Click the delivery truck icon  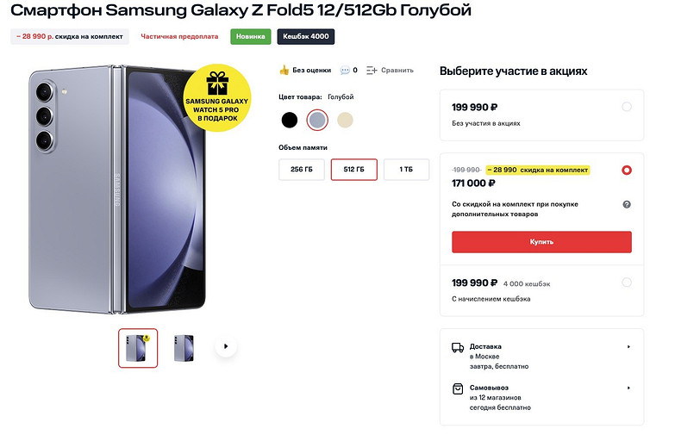pos(458,347)
